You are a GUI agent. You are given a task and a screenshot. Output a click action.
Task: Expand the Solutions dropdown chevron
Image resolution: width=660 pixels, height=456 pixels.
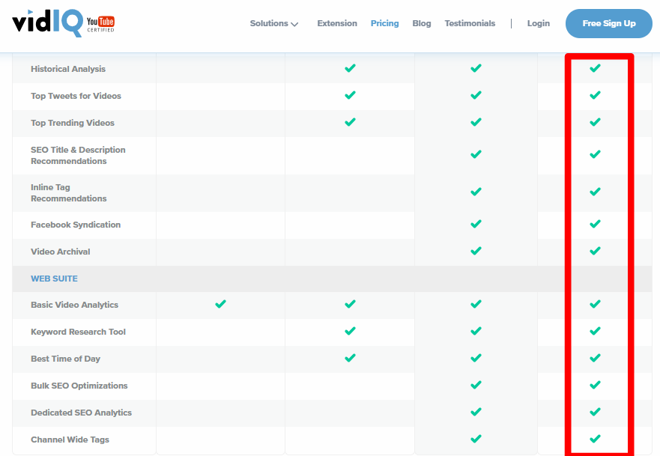294,24
